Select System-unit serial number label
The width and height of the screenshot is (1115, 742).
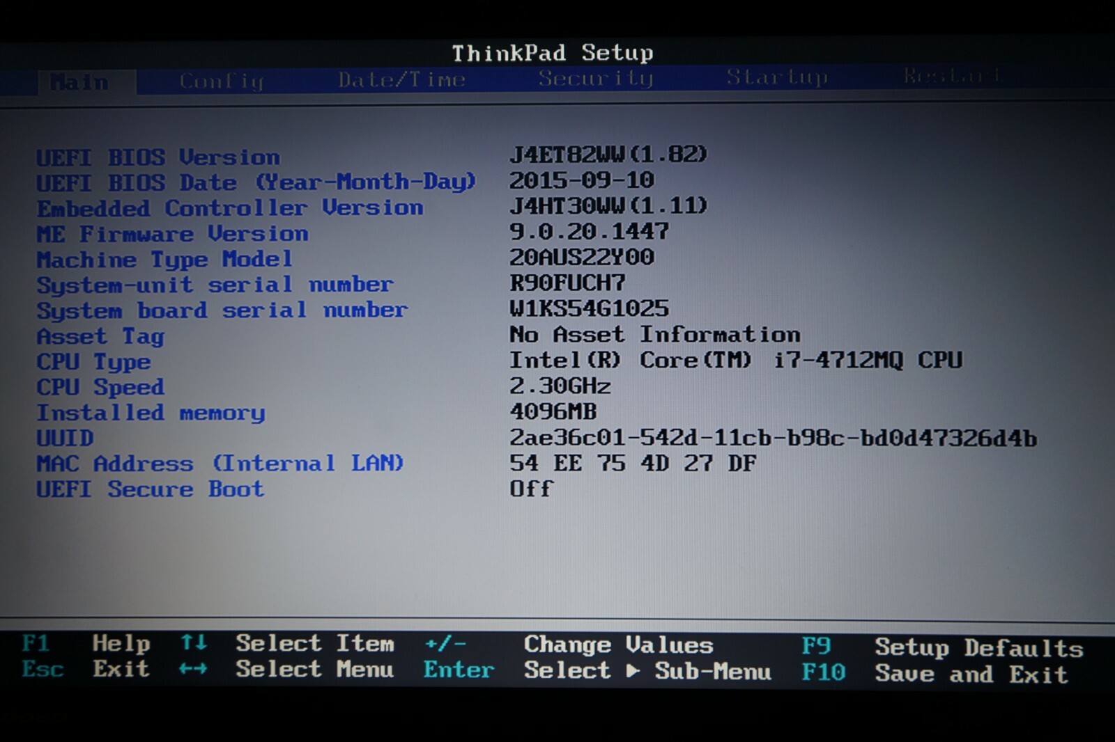pyautogui.click(x=215, y=285)
